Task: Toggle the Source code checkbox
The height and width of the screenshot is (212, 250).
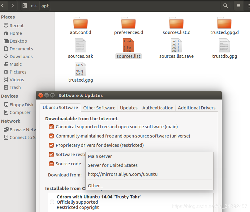Action: point(51,164)
